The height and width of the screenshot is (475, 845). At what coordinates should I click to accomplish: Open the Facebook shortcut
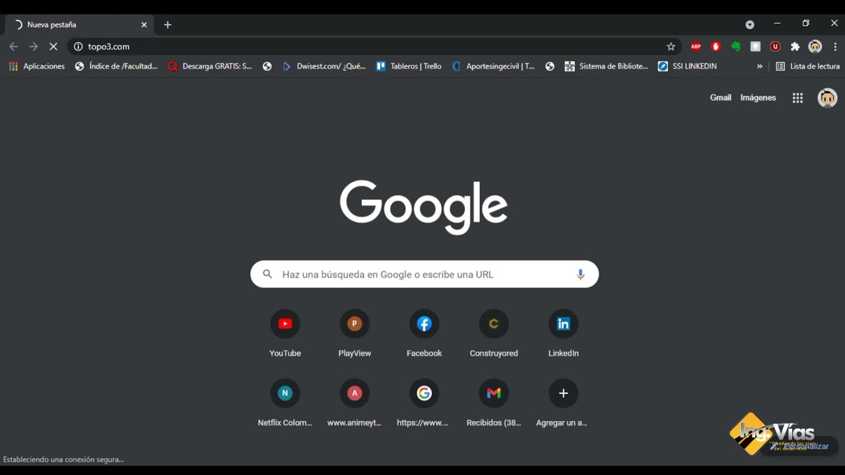pos(424,334)
